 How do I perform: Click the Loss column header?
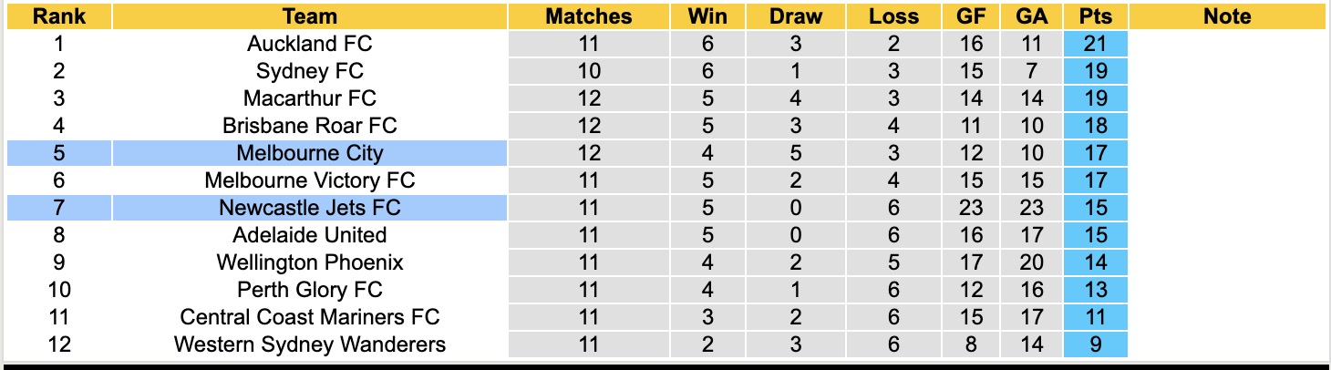pos(893,16)
